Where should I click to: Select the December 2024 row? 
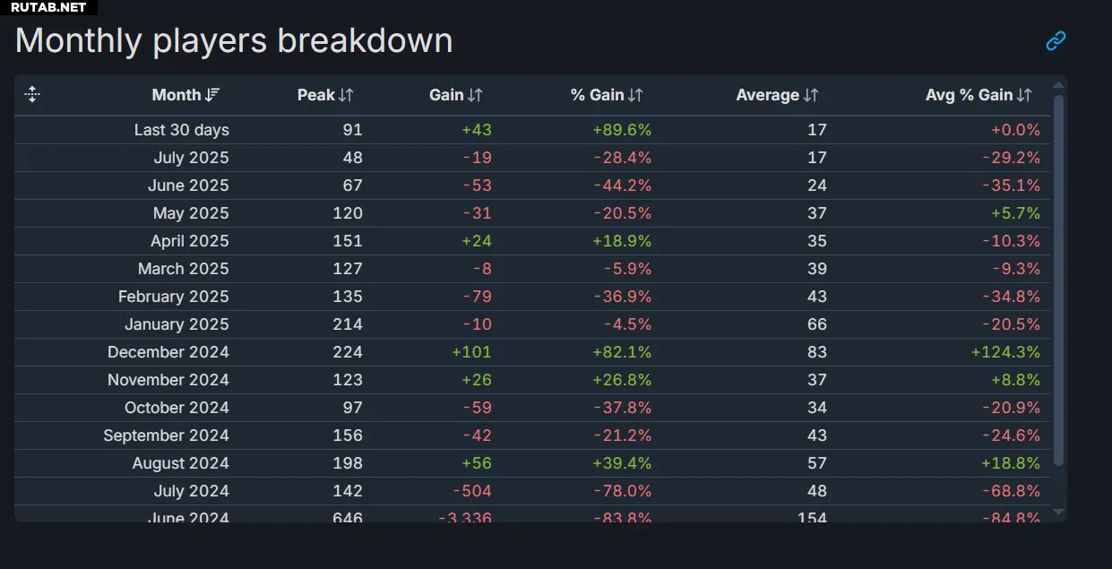click(x=532, y=352)
